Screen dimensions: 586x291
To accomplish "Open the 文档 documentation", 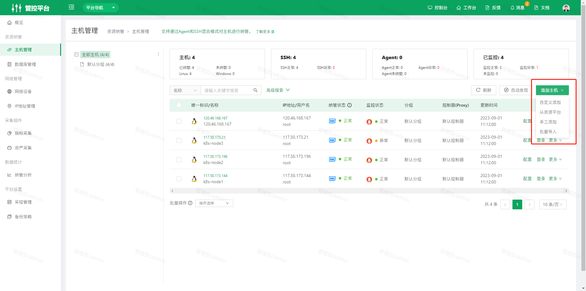I will [542, 8].
